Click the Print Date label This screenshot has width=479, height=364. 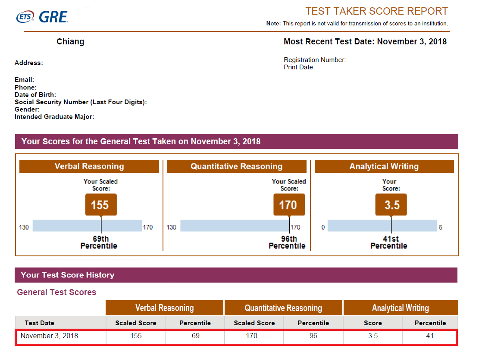(x=299, y=67)
